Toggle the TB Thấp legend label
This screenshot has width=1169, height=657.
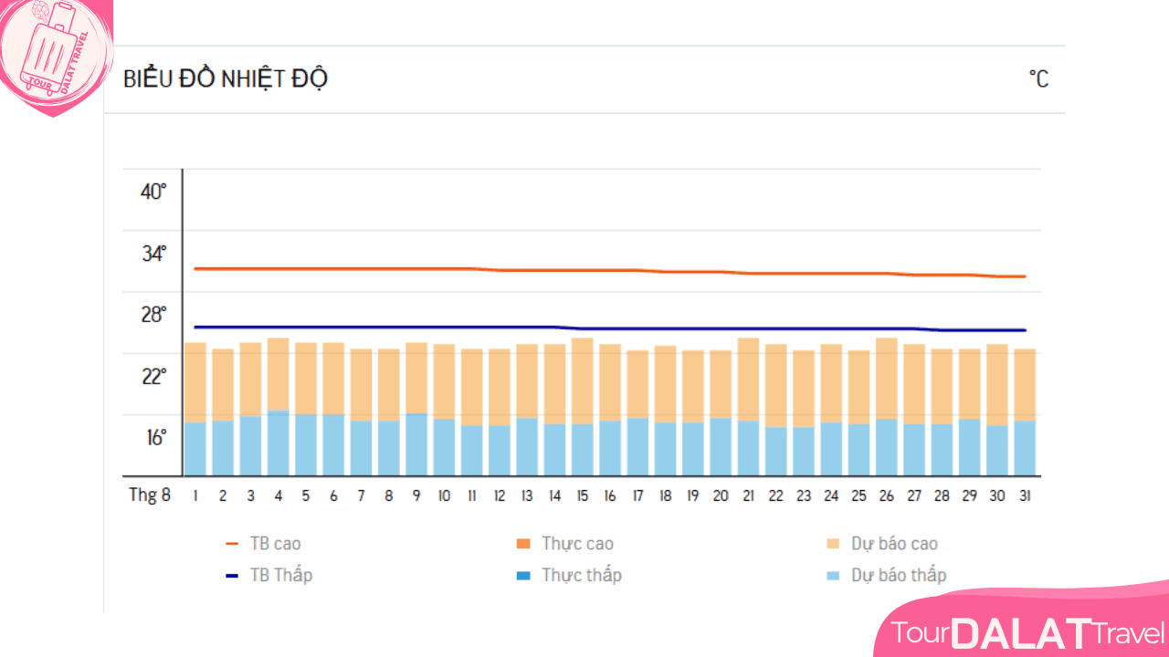click(x=281, y=576)
